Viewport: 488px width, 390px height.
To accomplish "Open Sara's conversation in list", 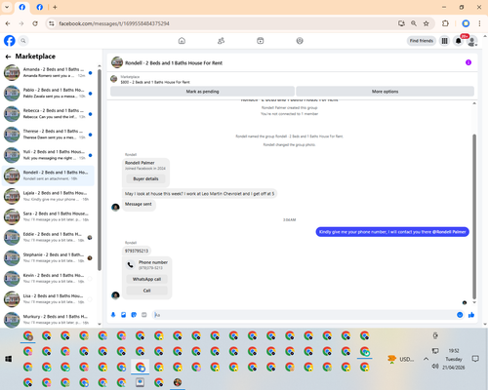I will coord(48,216).
